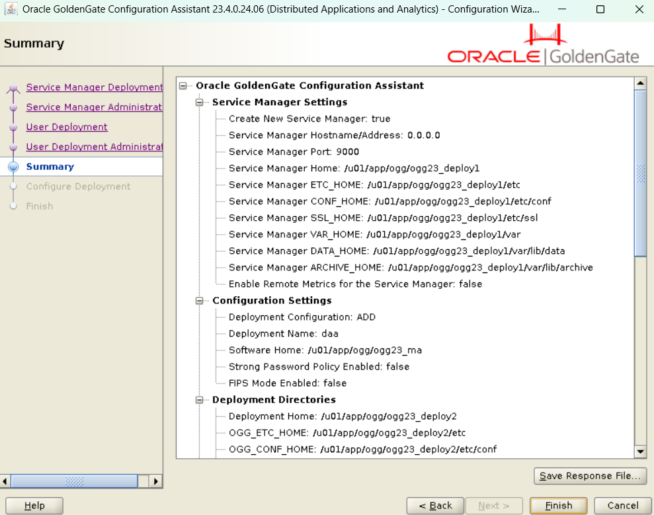Select the OGG_CONF_HOME row
The image size is (654, 515).
click(x=362, y=450)
